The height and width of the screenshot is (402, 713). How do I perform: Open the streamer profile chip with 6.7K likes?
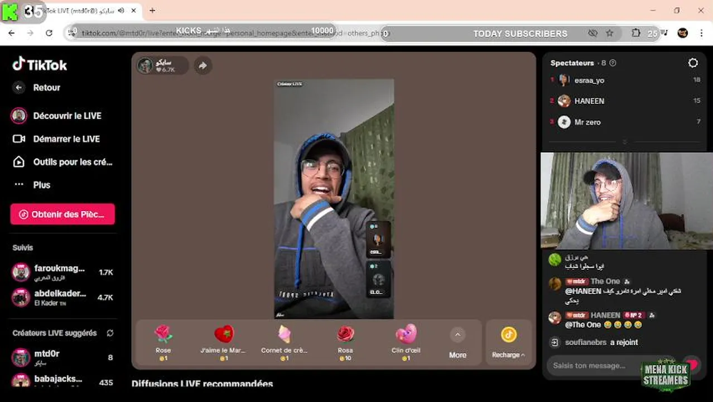(162, 65)
